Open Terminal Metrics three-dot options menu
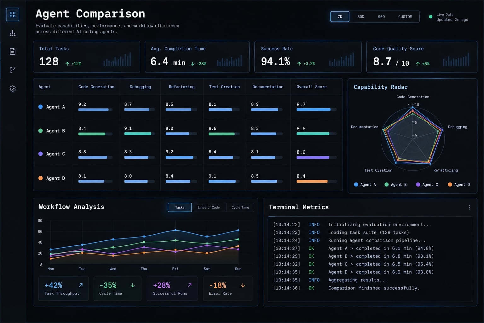Viewport: 484px width, 323px height. coord(469,207)
